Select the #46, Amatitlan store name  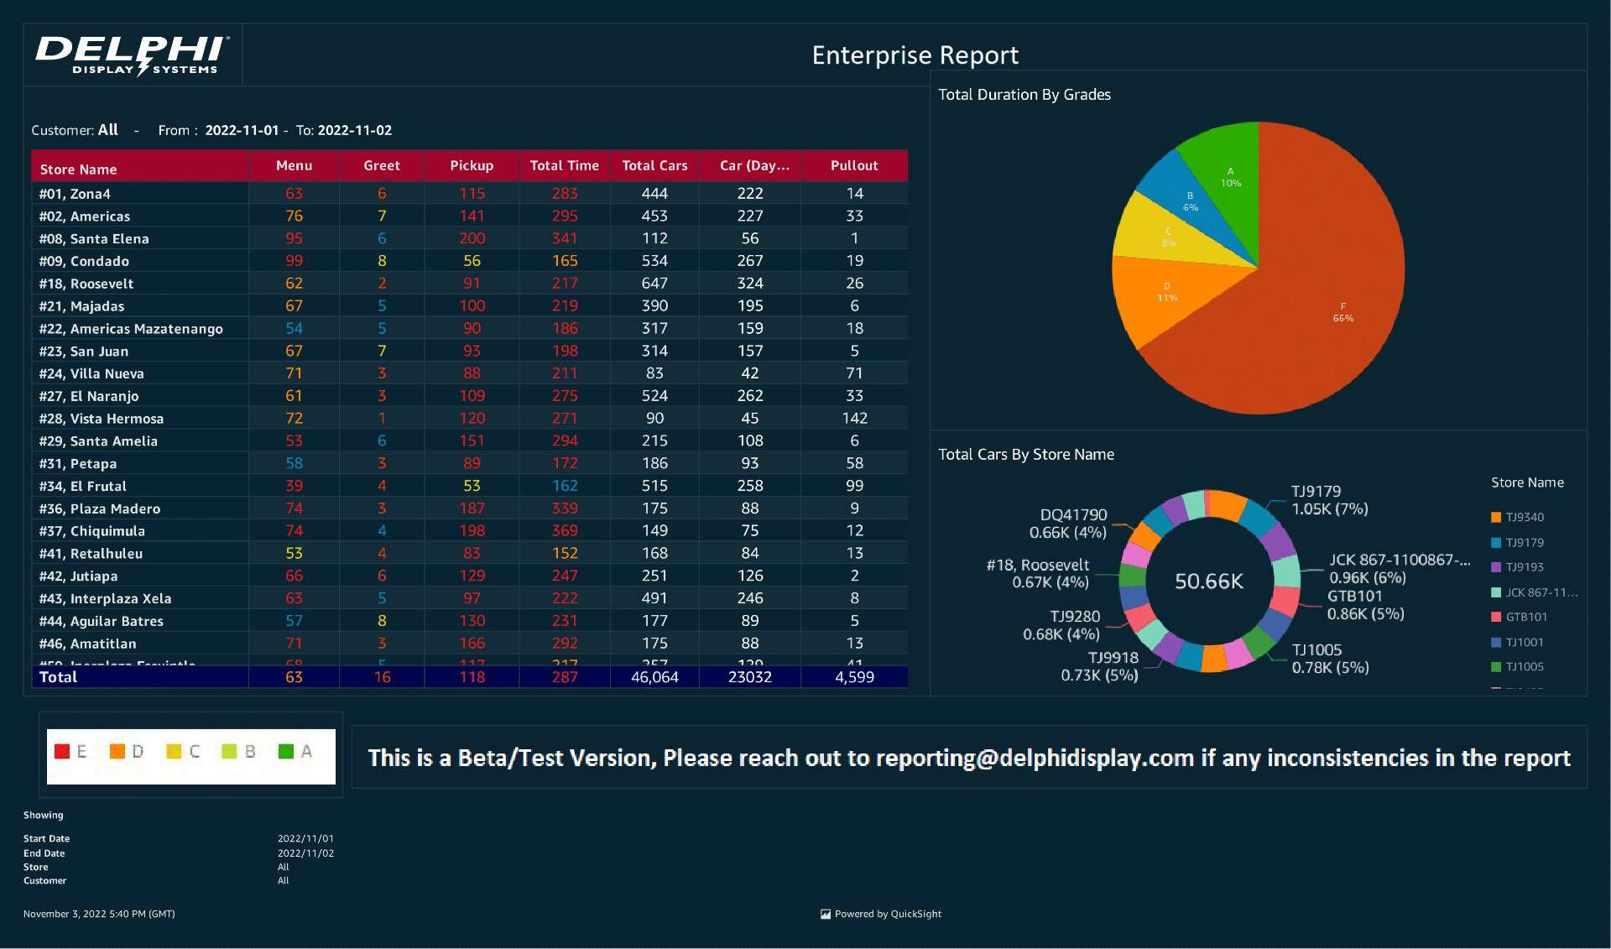click(x=87, y=644)
